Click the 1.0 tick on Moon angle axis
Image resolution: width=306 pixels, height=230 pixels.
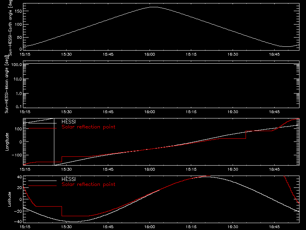coord(19,94)
